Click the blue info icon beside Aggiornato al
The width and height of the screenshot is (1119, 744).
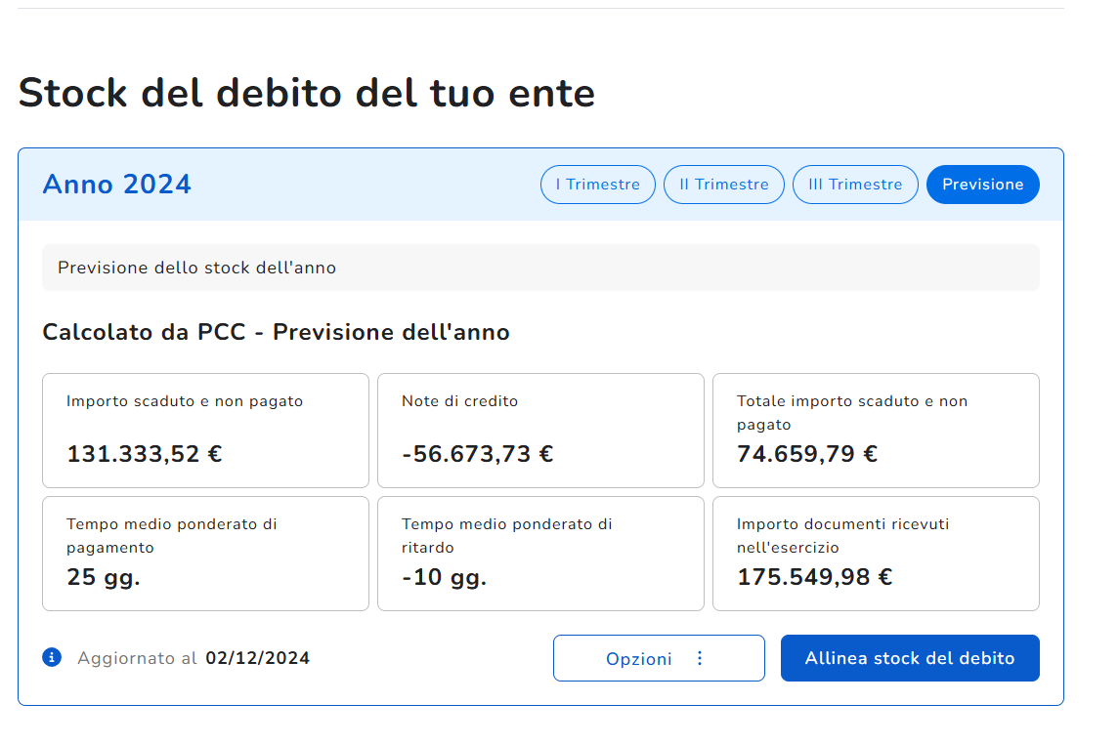[x=52, y=657]
